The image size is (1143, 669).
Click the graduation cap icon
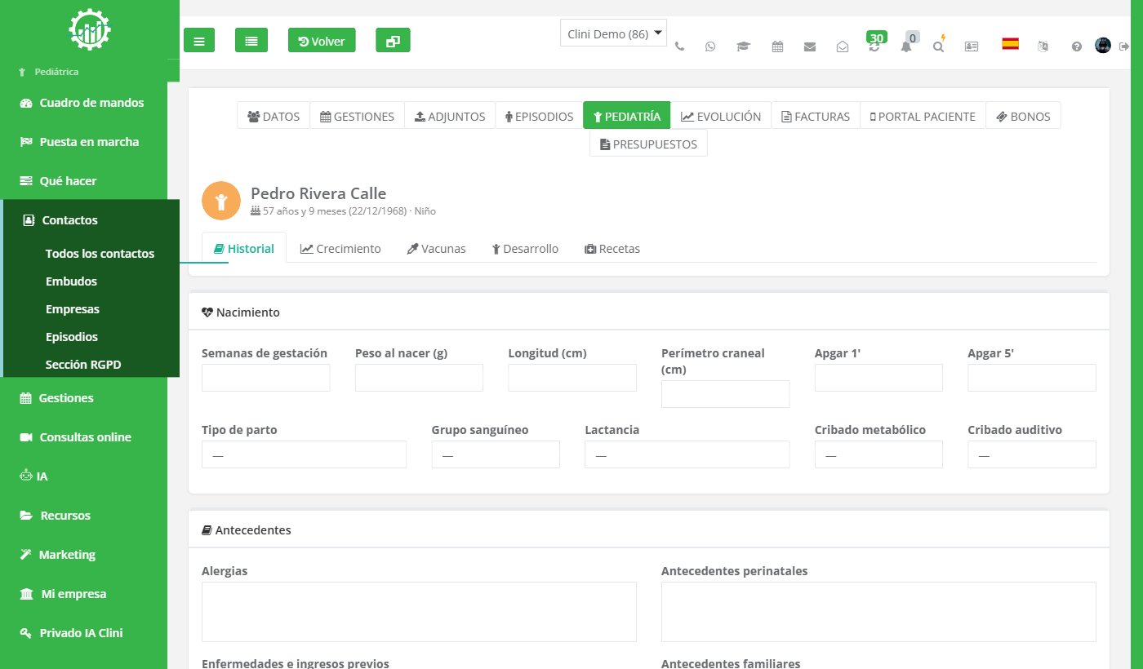point(743,47)
